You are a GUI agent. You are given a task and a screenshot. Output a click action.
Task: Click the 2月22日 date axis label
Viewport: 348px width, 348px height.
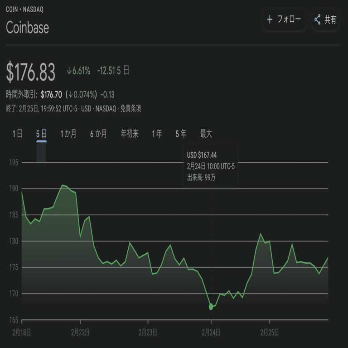80,333
